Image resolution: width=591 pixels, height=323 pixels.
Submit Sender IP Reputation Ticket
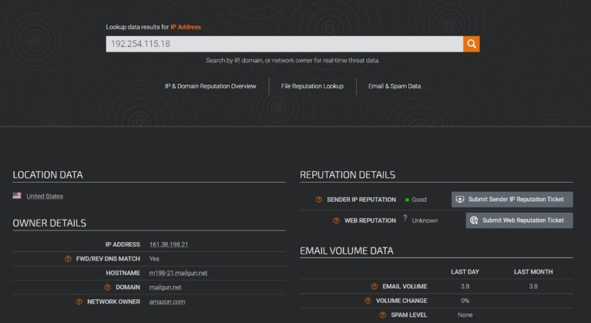click(513, 199)
